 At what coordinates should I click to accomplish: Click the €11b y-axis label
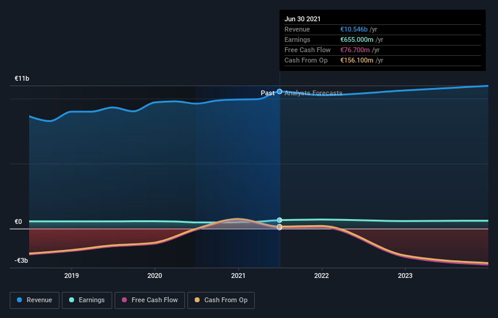pos(22,78)
